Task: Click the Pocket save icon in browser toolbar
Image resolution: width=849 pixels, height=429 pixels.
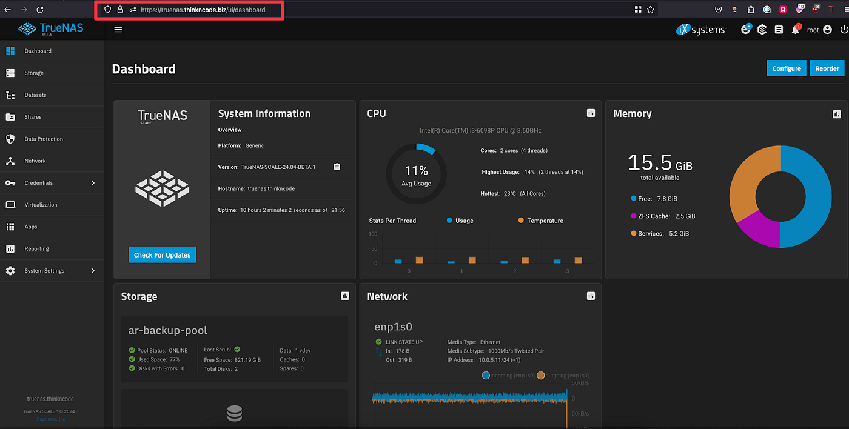Action: coord(719,10)
